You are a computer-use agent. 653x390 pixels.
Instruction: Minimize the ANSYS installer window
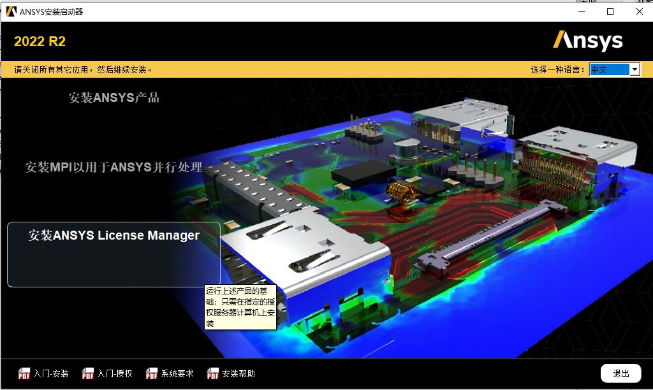(581, 11)
